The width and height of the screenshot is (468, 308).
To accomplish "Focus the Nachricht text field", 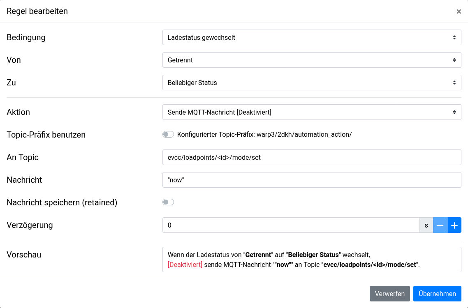I will tap(312, 180).
